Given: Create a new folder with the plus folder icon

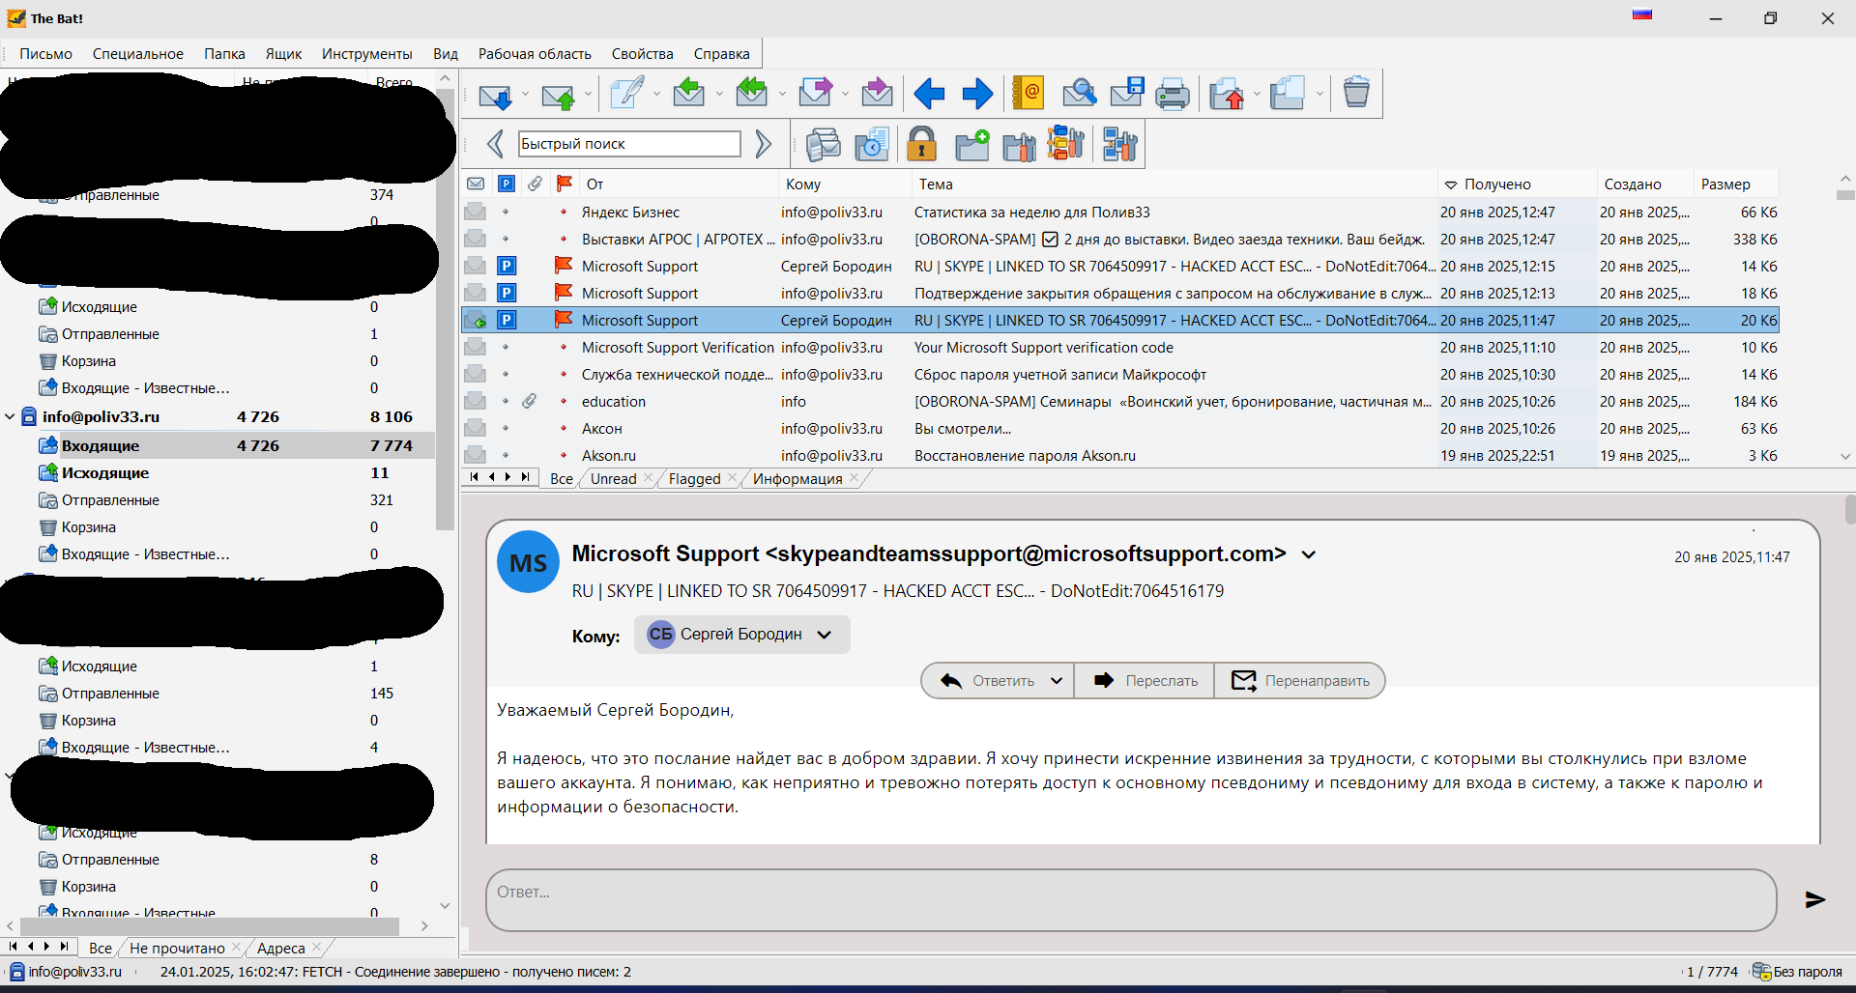Looking at the screenshot, I should (x=971, y=145).
